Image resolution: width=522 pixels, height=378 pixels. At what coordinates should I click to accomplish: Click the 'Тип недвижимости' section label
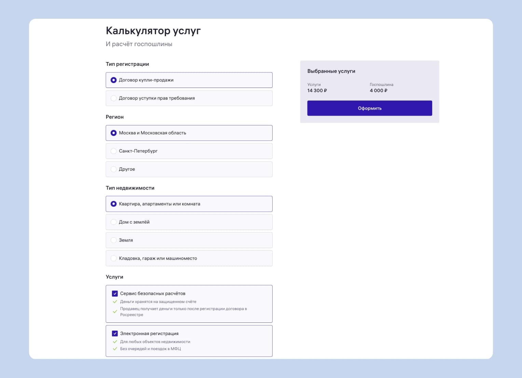(x=130, y=188)
